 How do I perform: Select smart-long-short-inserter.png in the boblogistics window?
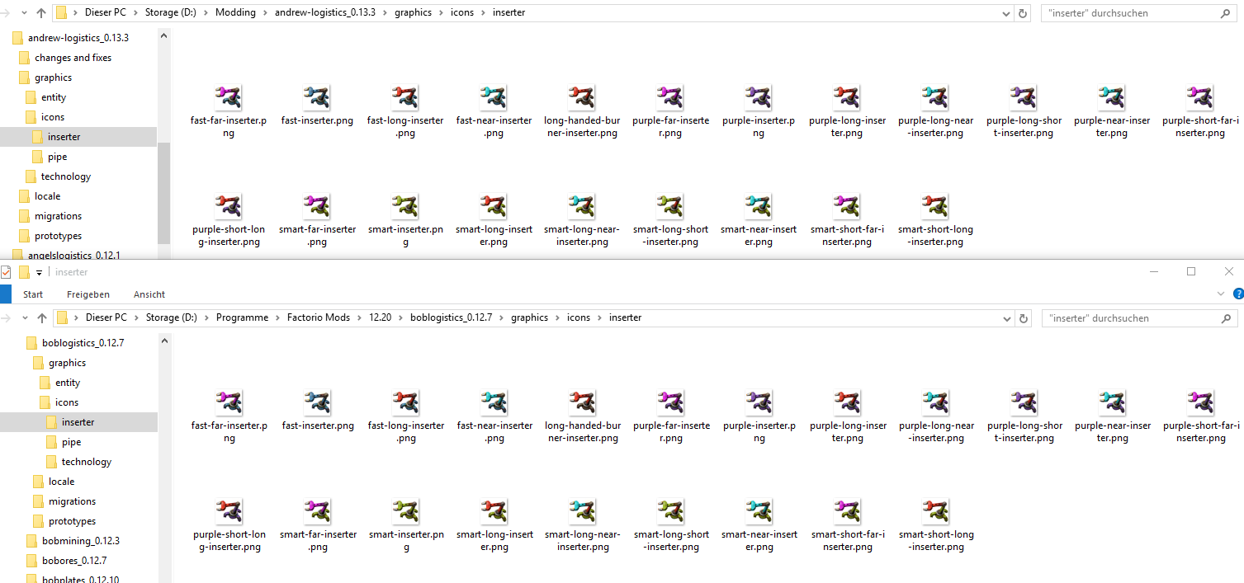(x=671, y=525)
